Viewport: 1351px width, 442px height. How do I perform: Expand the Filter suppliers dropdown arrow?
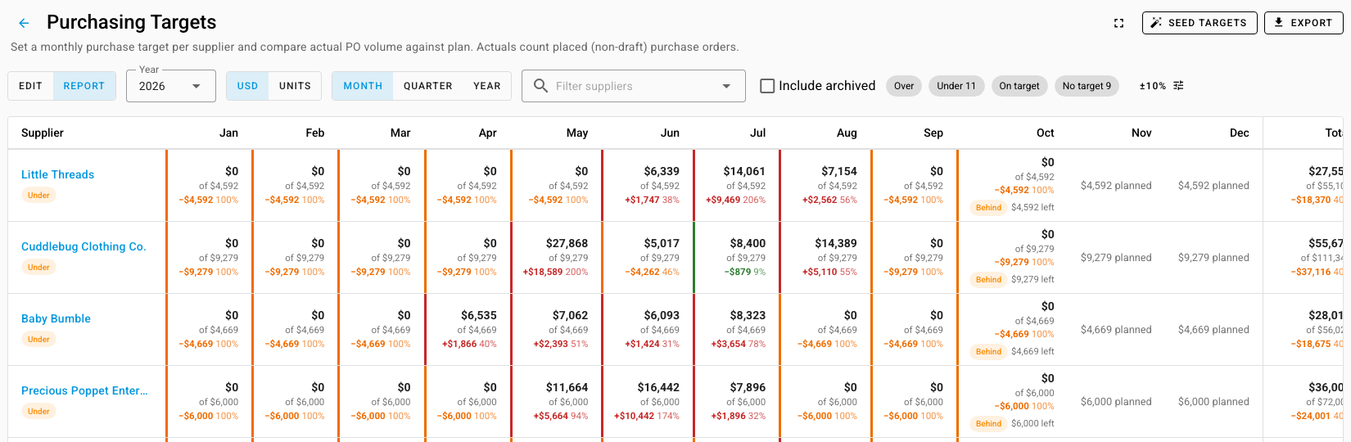(726, 86)
